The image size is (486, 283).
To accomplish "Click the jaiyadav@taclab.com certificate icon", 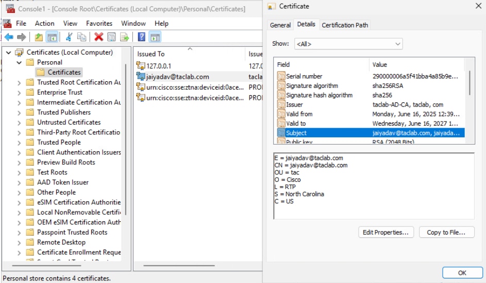I will tap(140, 76).
